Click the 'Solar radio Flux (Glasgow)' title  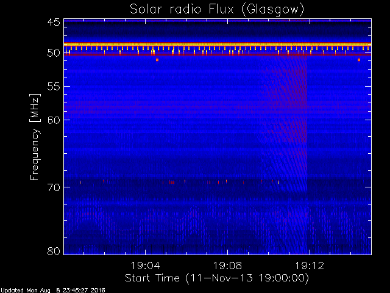[x=217, y=10]
